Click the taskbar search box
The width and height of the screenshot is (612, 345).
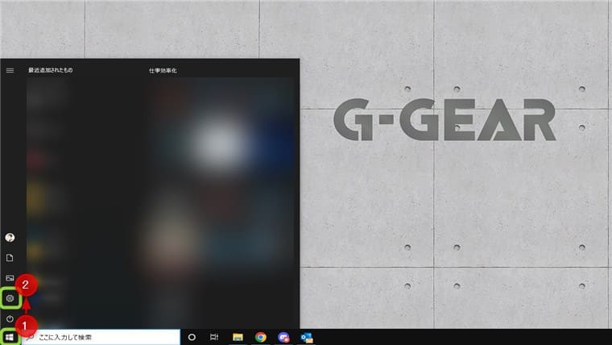pos(101,337)
